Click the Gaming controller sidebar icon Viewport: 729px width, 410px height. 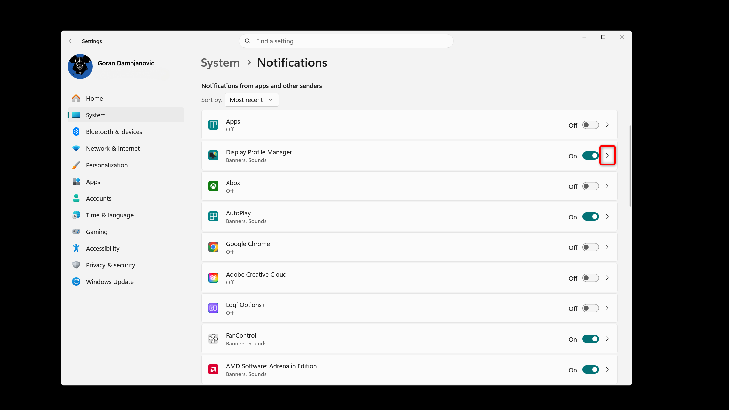coord(76,231)
